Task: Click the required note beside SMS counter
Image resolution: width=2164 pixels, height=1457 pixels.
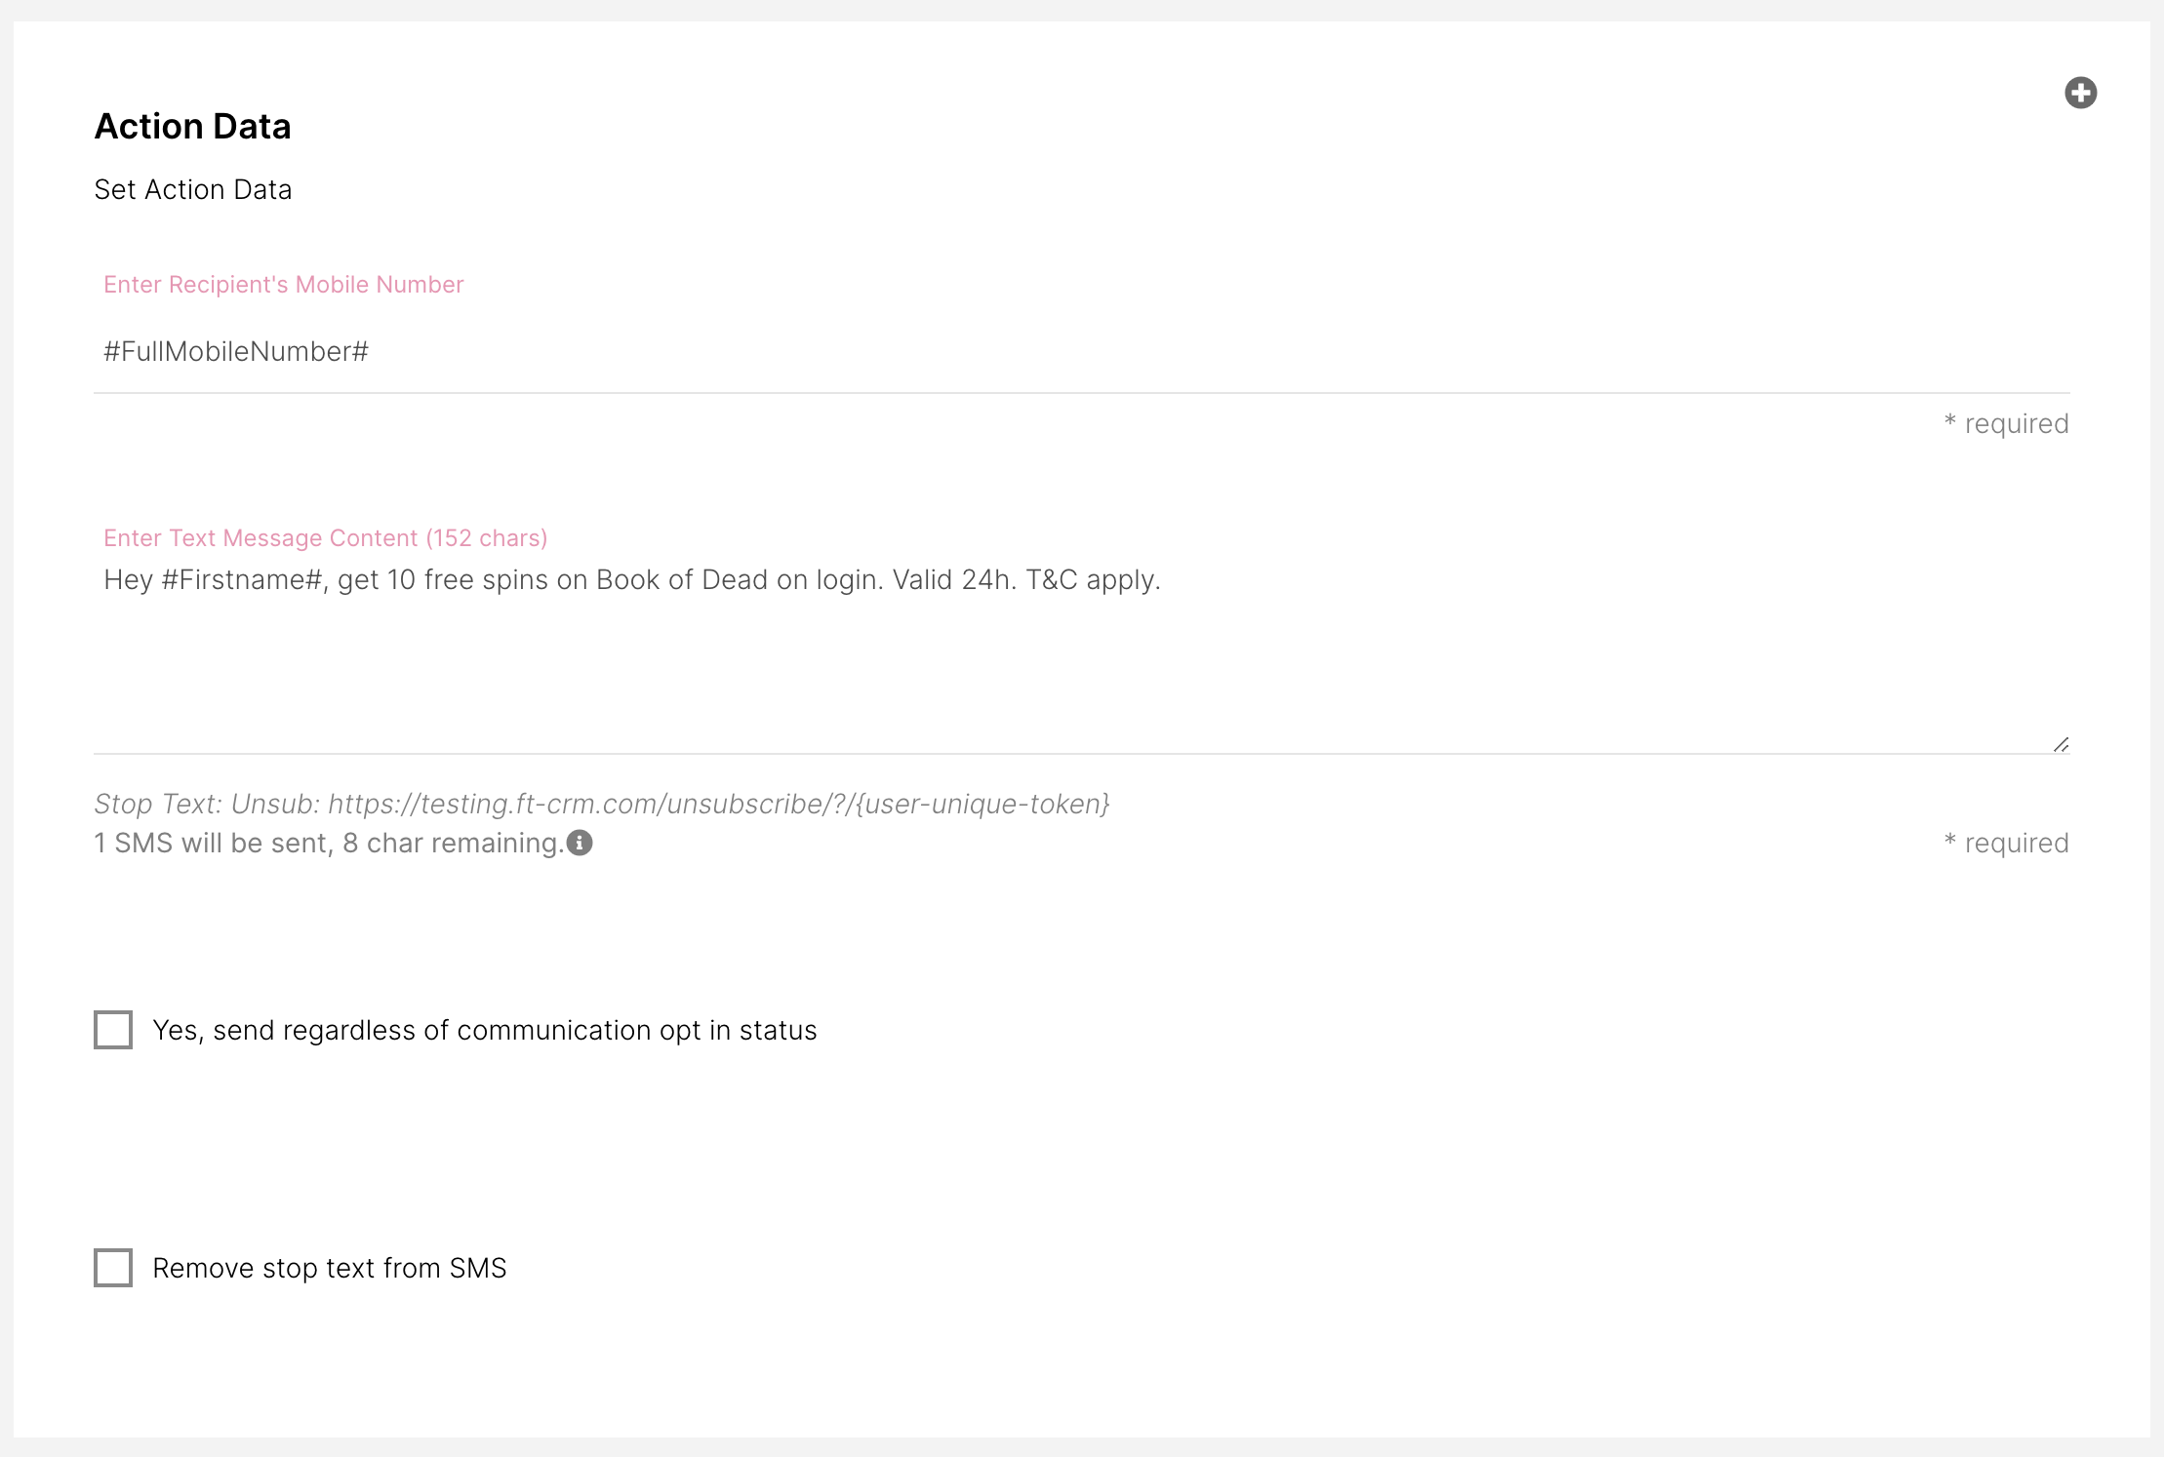Action: [2006, 844]
